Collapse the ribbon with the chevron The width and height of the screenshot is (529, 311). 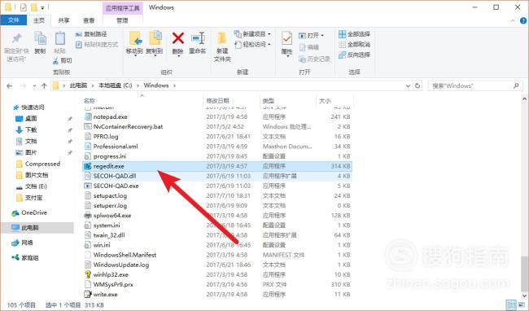(514, 20)
